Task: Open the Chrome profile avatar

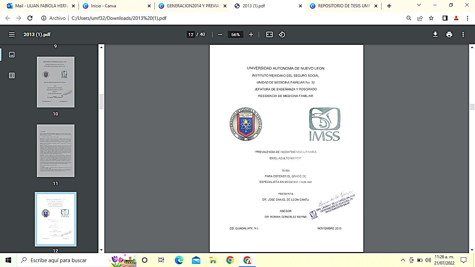Action: 456,18
